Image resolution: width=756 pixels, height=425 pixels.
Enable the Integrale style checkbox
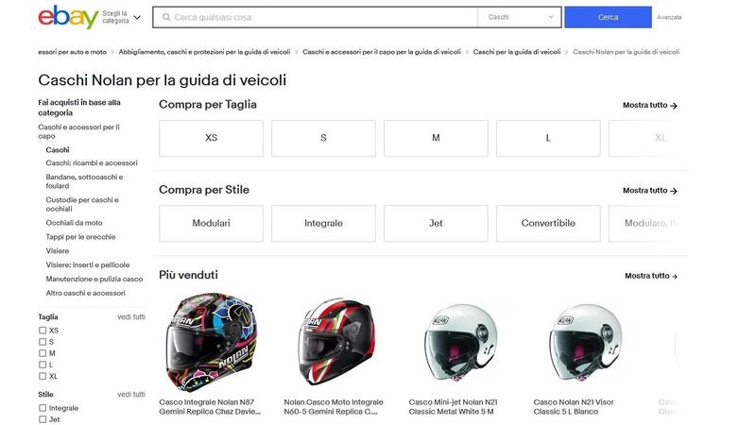coord(43,408)
